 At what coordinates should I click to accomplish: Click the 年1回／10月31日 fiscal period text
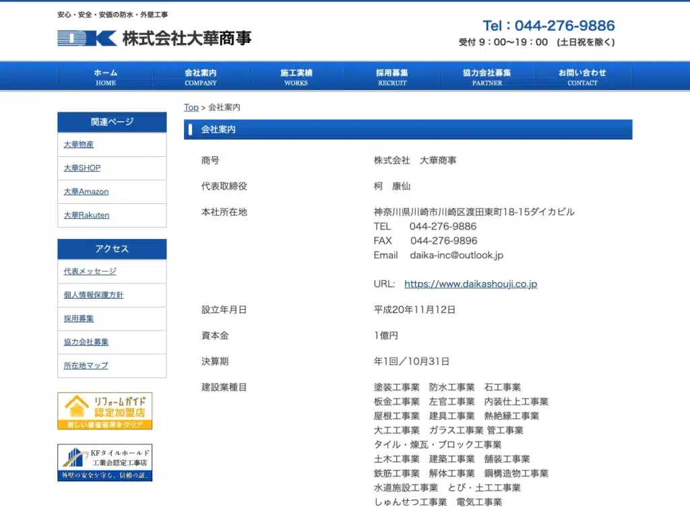click(412, 361)
